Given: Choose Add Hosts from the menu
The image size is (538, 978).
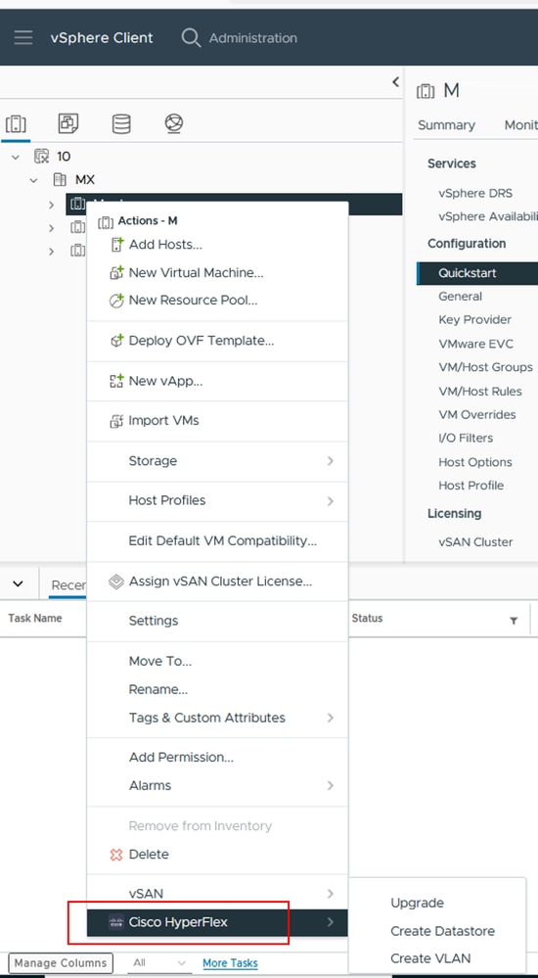Looking at the screenshot, I should [165, 245].
